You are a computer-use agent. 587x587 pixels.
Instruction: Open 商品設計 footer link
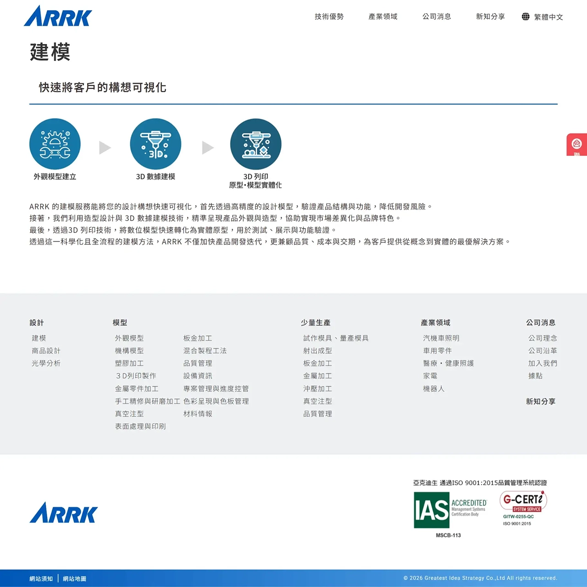[46, 351]
